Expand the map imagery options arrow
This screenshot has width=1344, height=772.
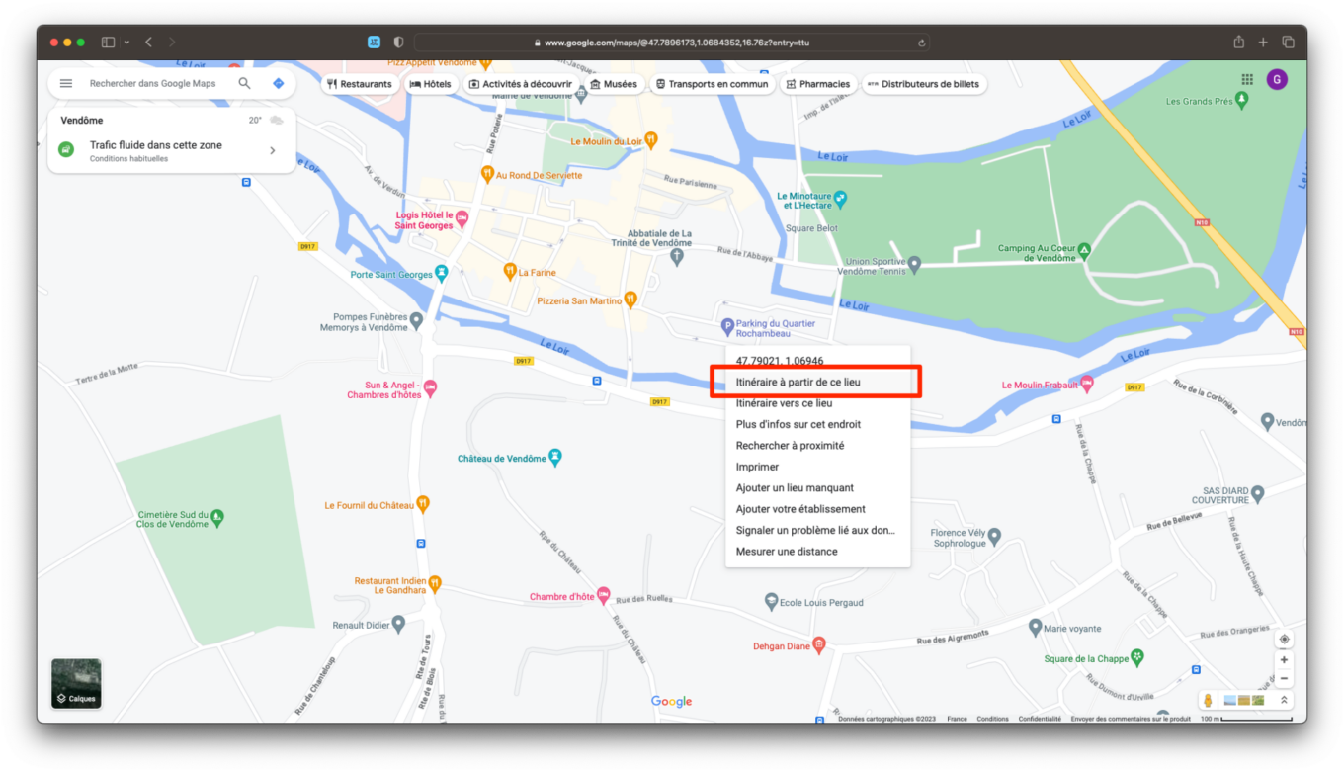pos(1284,700)
